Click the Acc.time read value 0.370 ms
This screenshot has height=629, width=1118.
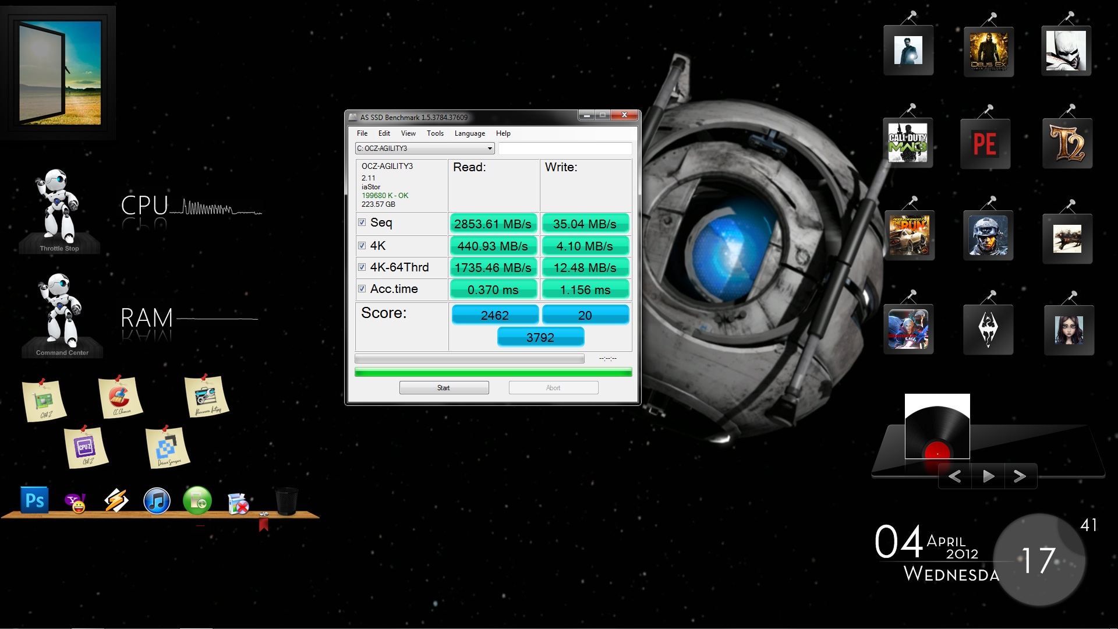[493, 289]
